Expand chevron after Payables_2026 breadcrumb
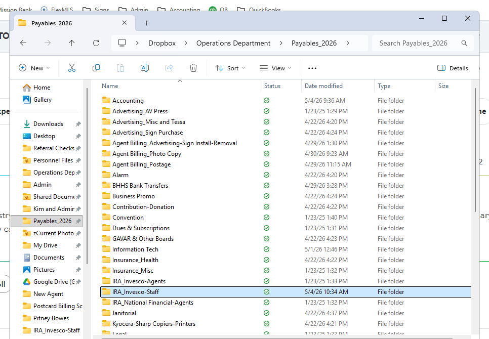This screenshot has height=339, width=489. tap(348, 43)
